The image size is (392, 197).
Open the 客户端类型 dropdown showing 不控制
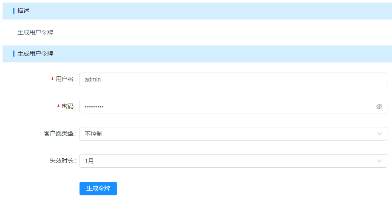230,134
